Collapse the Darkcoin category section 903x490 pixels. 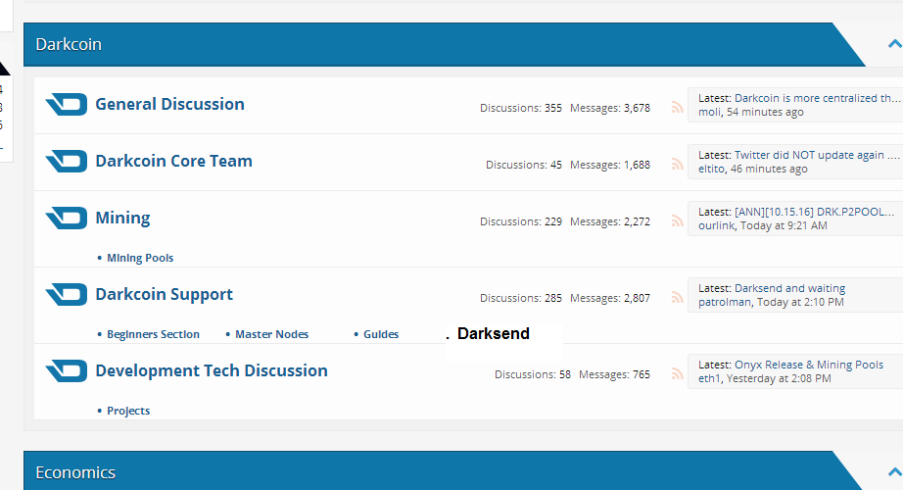tap(894, 44)
